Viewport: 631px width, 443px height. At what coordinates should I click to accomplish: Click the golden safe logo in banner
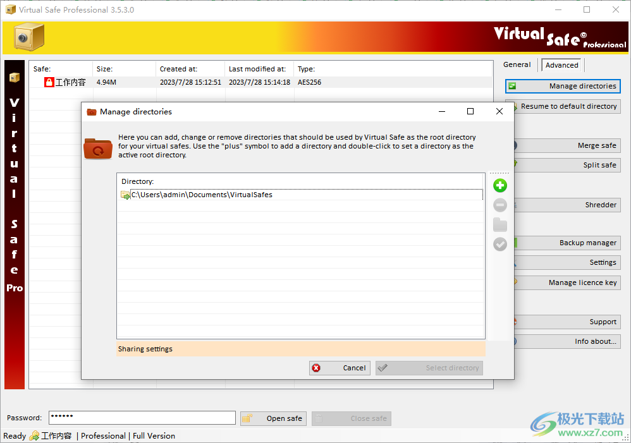point(29,37)
